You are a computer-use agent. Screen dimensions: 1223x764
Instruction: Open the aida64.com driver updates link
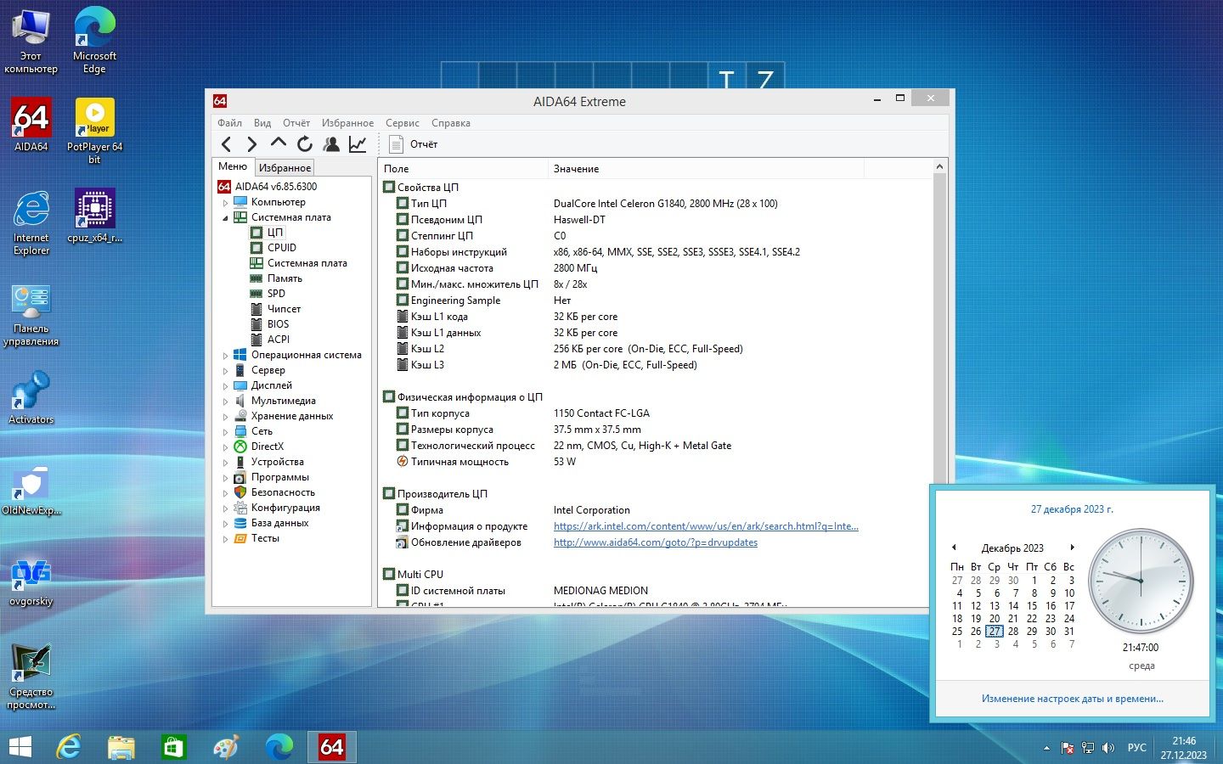coord(656,542)
